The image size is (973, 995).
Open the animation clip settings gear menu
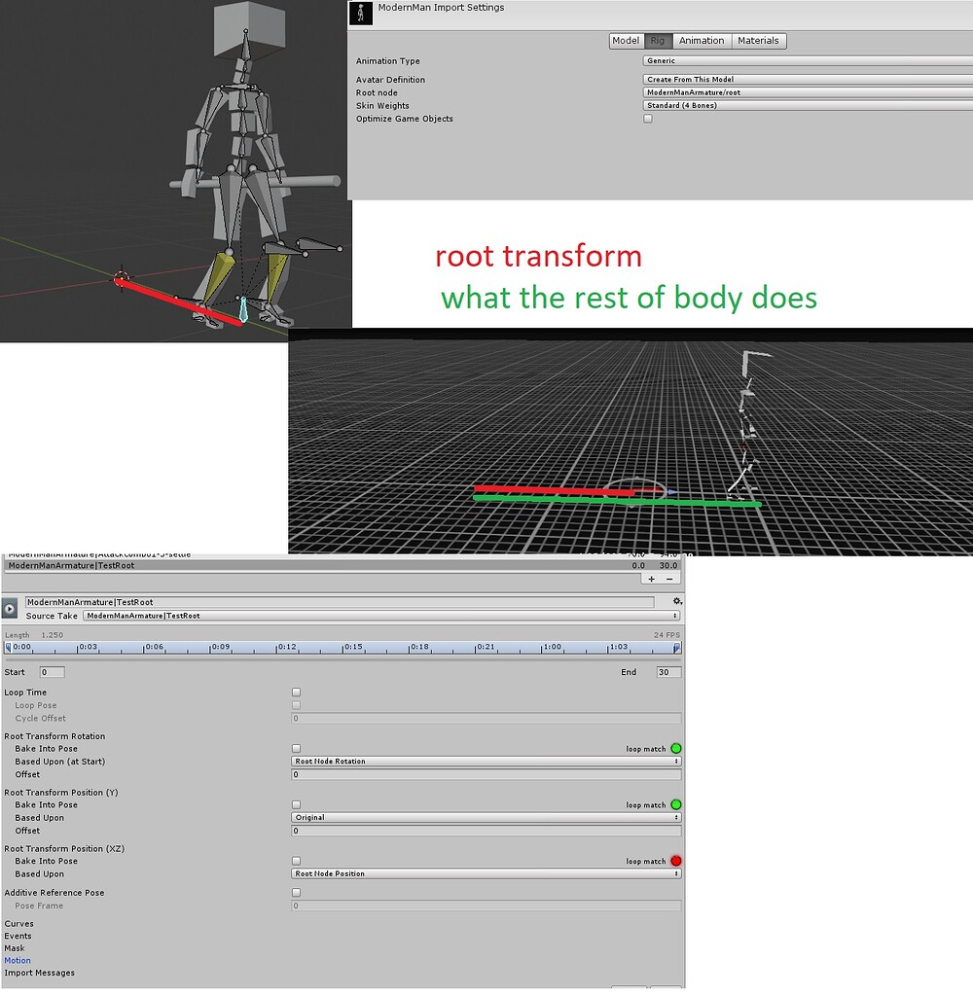(678, 601)
